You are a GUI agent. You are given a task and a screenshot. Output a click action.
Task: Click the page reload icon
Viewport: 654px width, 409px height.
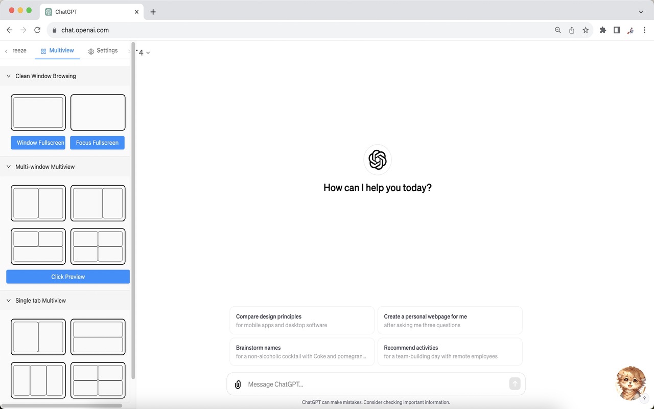click(37, 30)
